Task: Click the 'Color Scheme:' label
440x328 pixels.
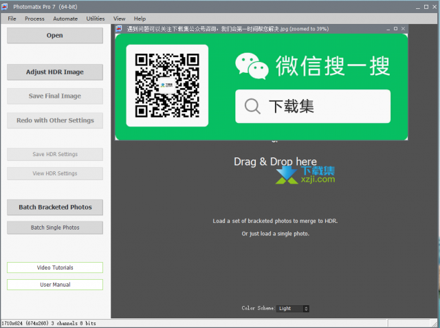Action: pyautogui.click(x=258, y=308)
